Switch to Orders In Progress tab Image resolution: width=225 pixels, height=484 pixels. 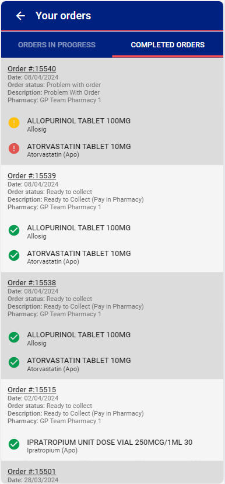coord(57,45)
